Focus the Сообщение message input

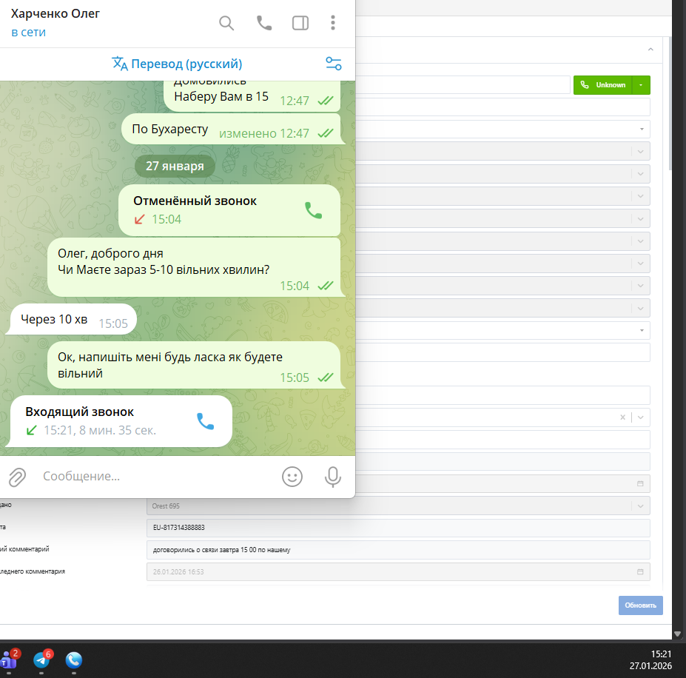tap(158, 476)
